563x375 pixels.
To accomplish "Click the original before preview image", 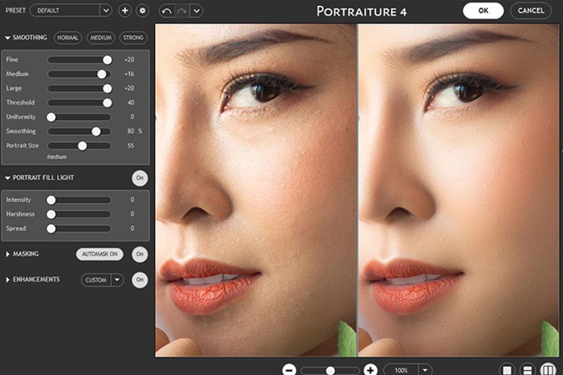I will pos(256,191).
